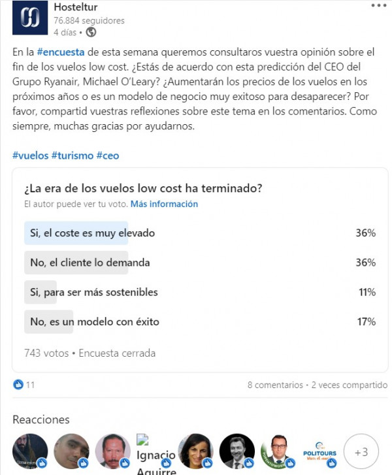Screen dimensions: 392x475
Task: Open the Ignacio Aguirre reaction profile
Action: point(155,454)
